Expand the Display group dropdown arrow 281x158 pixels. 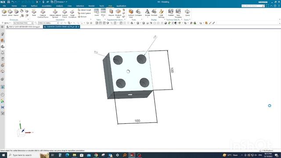click(x=164, y=19)
